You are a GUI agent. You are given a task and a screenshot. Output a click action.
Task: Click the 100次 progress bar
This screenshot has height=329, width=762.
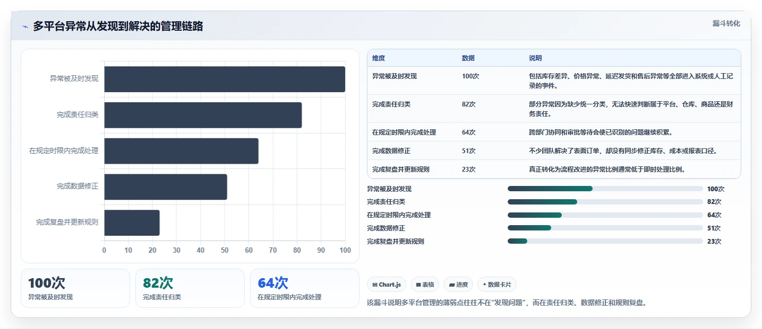(605, 189)
